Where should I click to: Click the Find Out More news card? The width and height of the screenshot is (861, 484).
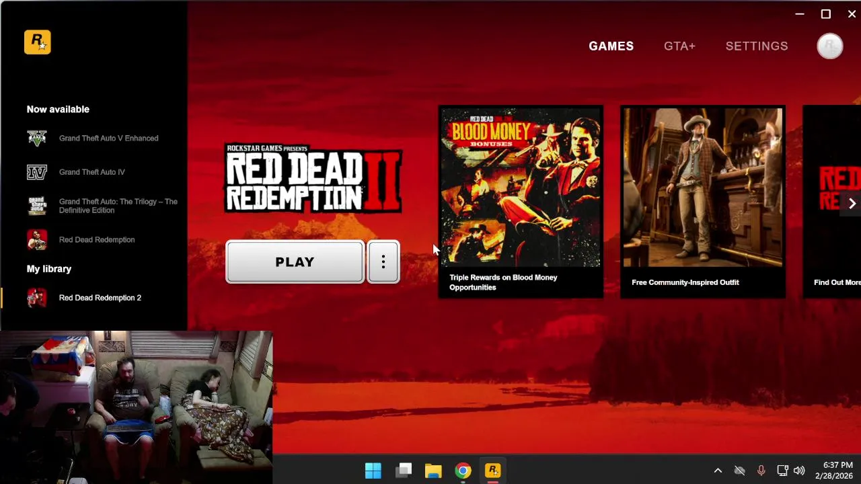pyautogui.click(x=832, y=202)
